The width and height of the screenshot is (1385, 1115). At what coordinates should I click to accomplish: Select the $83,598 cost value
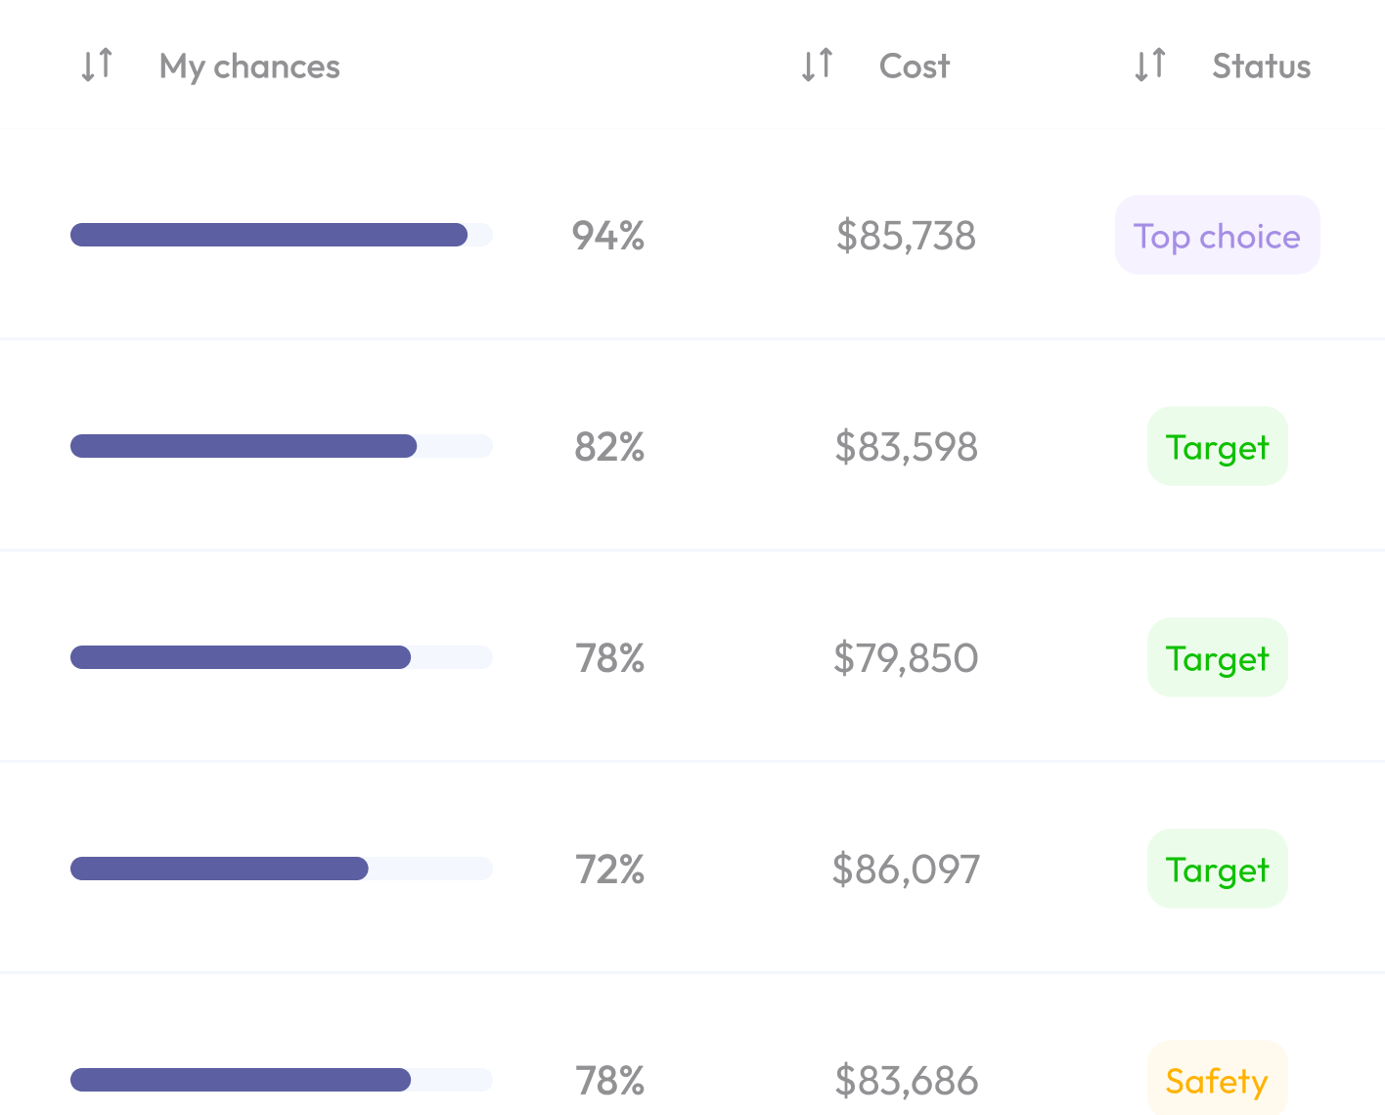[x=906, y=447]
